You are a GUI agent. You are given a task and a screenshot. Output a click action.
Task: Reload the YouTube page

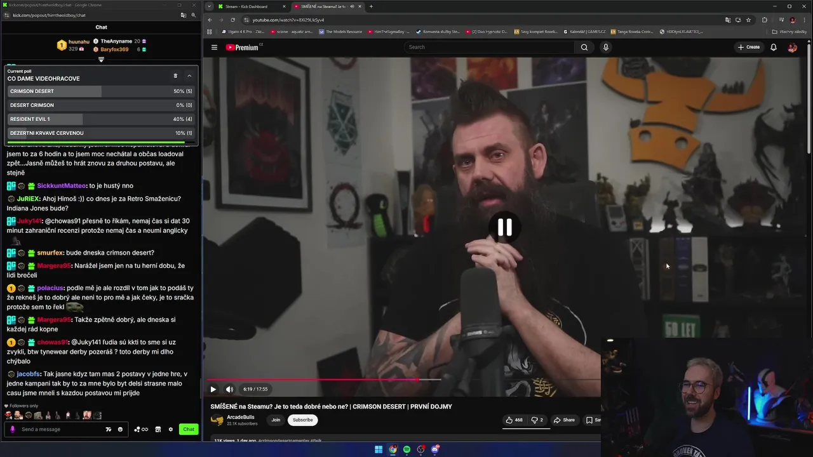232,20
